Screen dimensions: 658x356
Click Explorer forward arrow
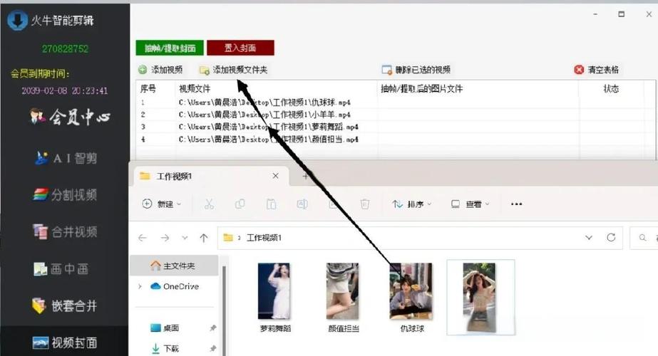[x=165, y=238]
